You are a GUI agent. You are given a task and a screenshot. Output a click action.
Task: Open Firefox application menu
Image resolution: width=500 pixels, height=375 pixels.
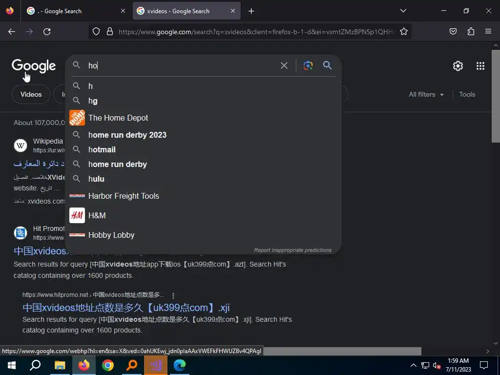click(488, 32)
